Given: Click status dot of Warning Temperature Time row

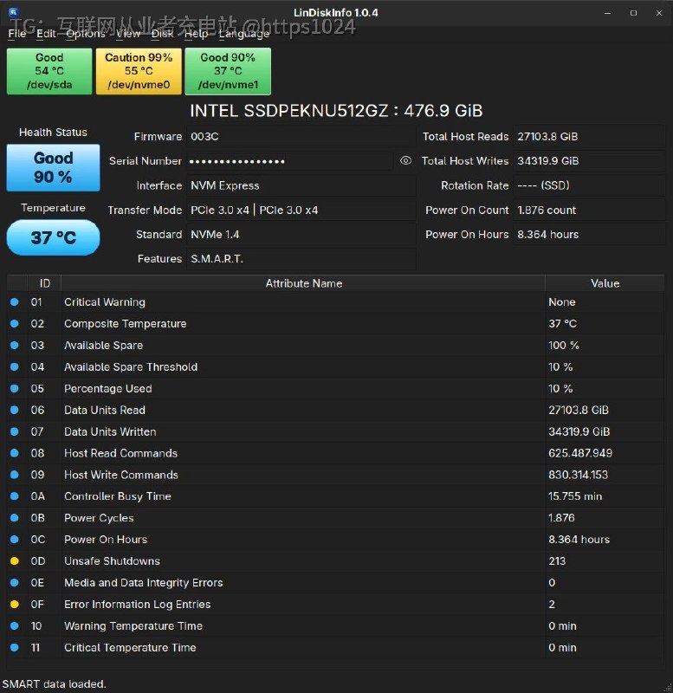Looking at the screenshot, I should (x=15, y=625).
